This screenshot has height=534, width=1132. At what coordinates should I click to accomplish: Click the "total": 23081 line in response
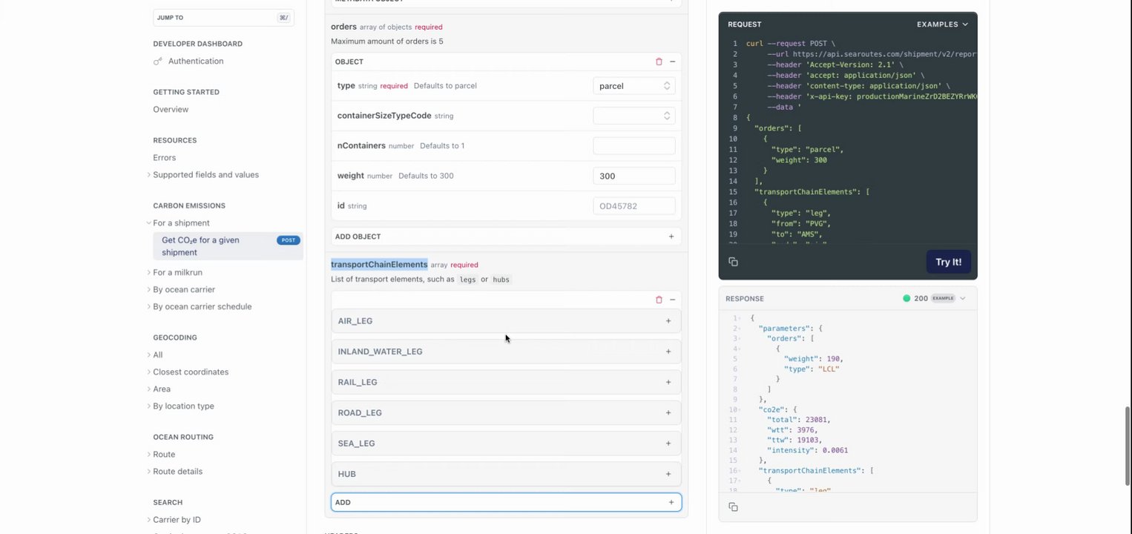(799, 420)
